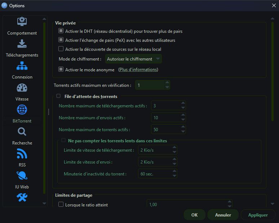279x223 pixels.
Task: Decrease maximum active torrents with down arrow
Action: point(183,131)
